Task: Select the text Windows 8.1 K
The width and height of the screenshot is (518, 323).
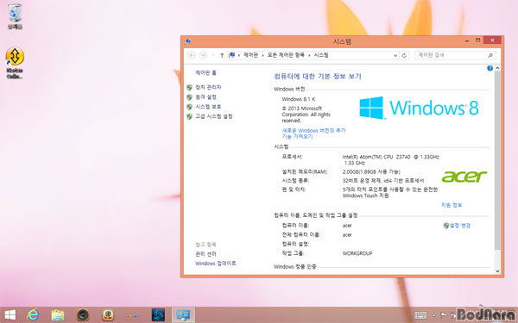Action: click(299, 99)
